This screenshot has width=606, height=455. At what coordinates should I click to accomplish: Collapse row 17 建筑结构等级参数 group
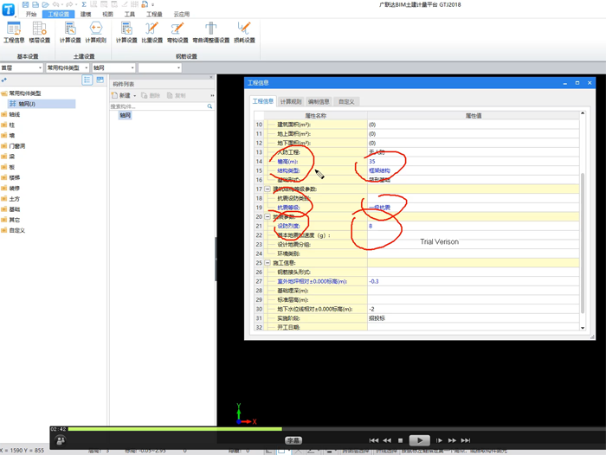pyautogui.click(x=267, y=189)
